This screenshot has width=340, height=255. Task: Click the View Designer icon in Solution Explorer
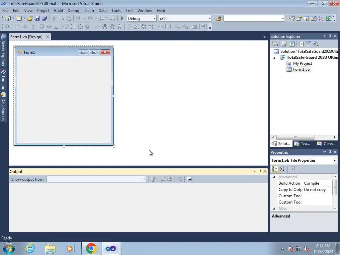[308, 44]
